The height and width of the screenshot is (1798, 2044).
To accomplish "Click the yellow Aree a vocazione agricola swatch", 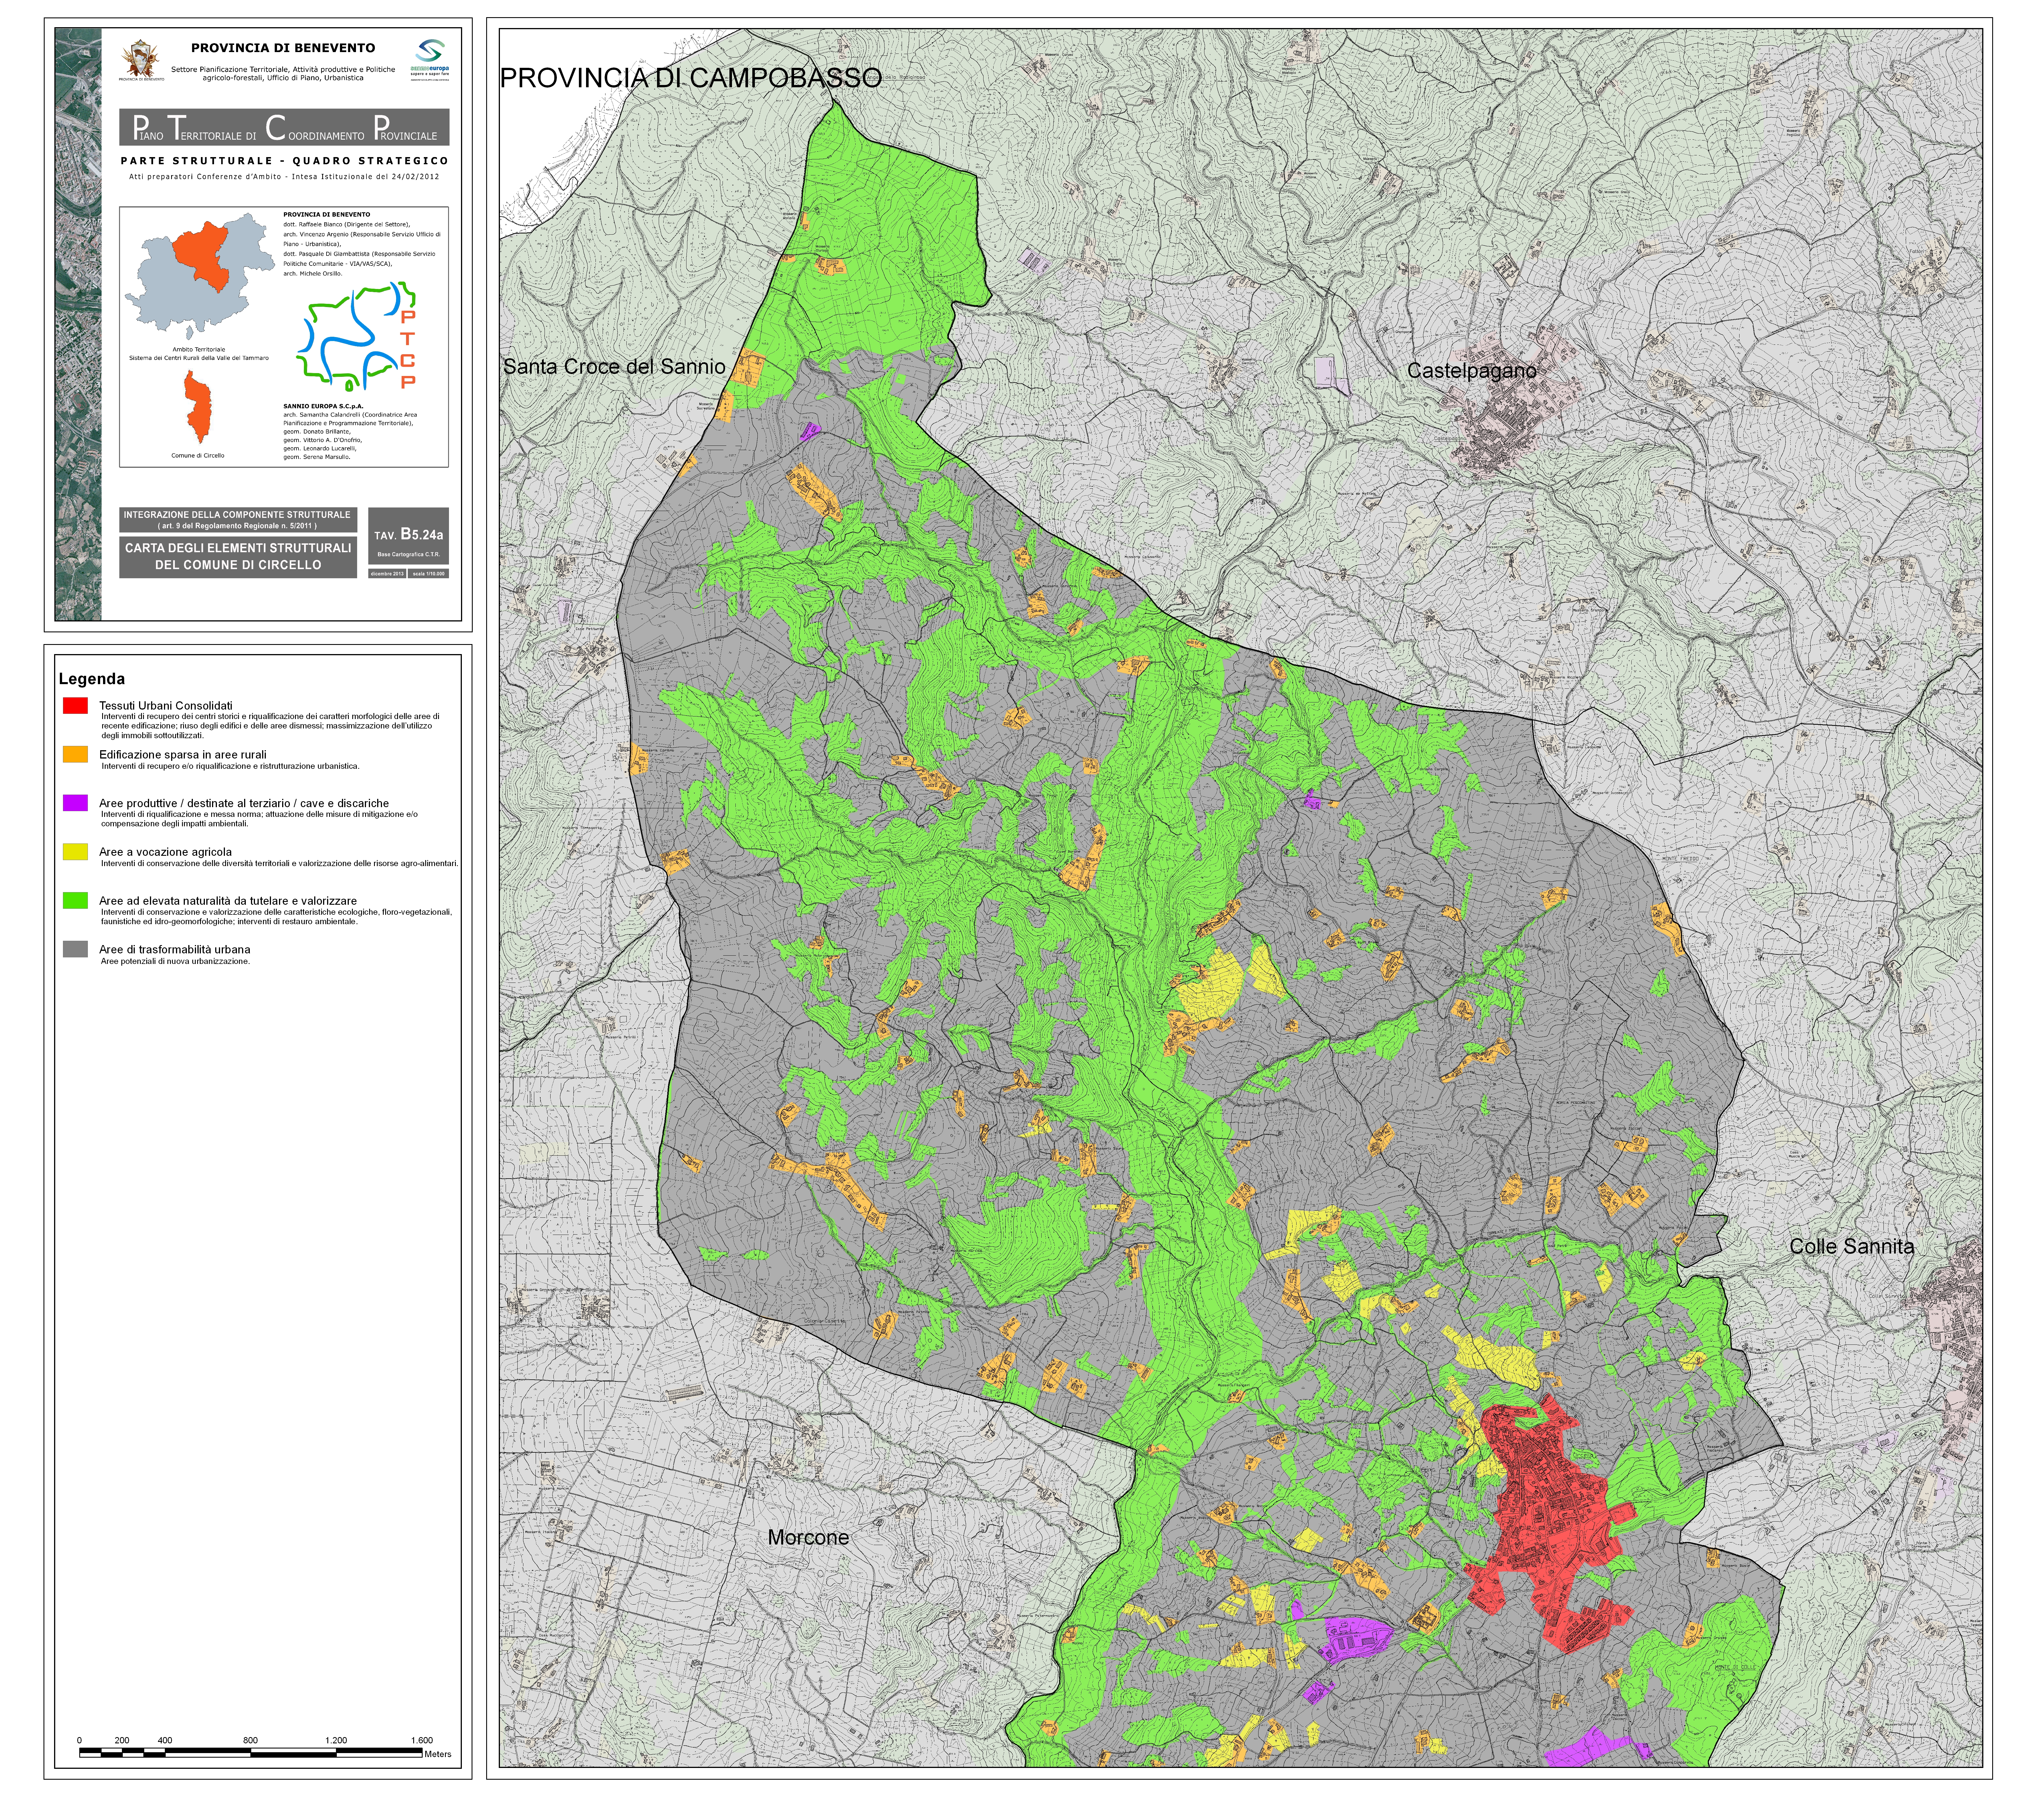I will pyautogui.click(x=75, y=852).
